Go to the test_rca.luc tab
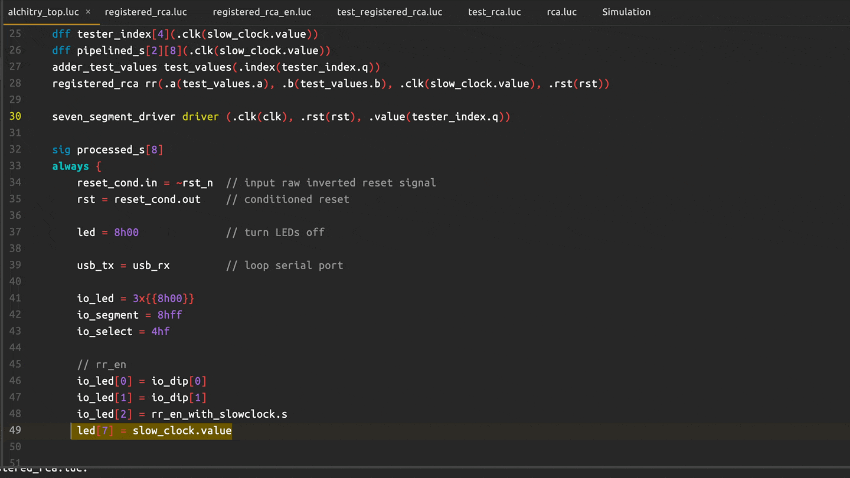 click(494, 12)
